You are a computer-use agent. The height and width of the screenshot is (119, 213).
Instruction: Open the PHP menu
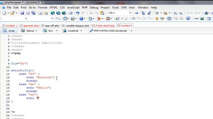85,8
